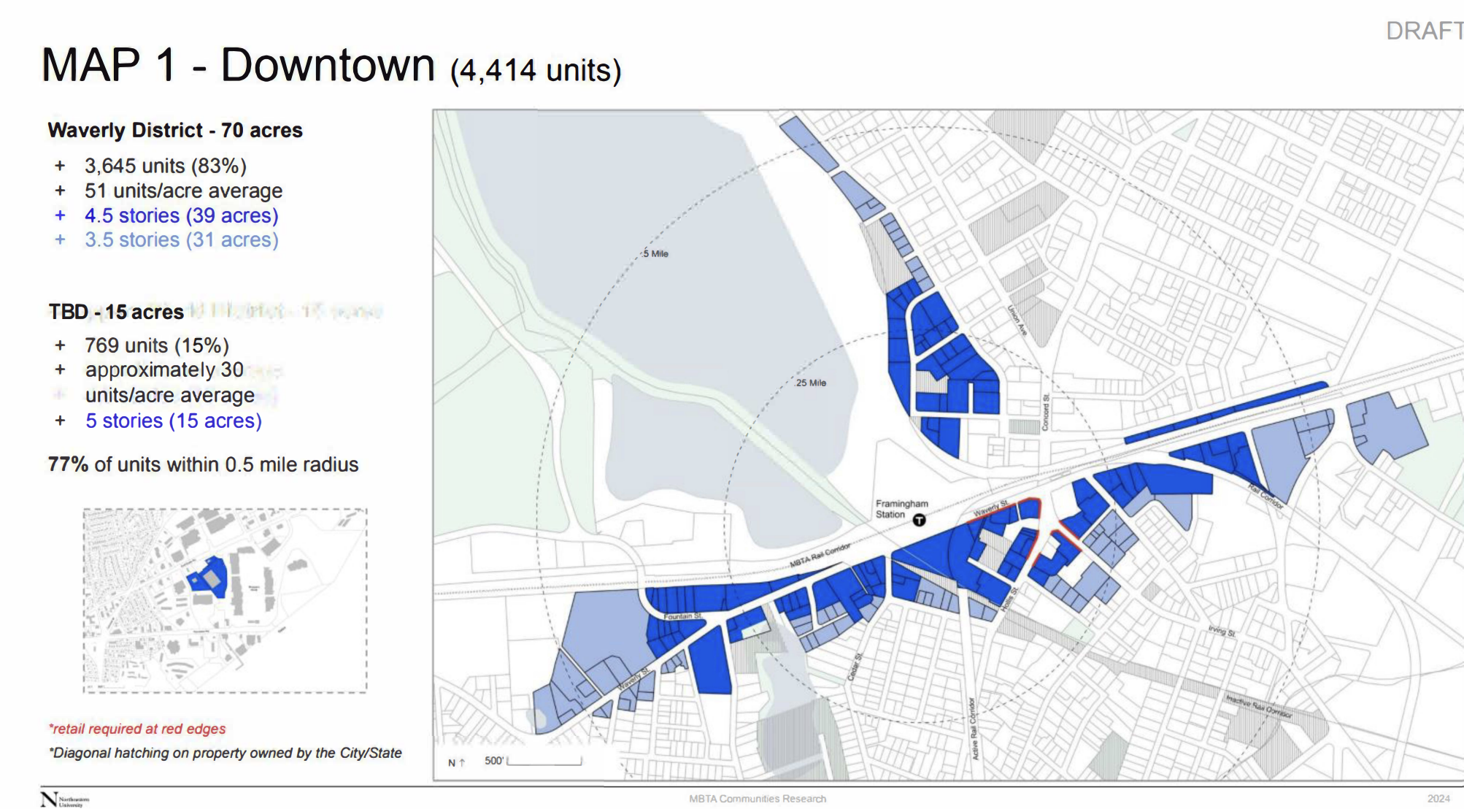Click '4.5 stories (39 acres)' legend text
The height and width of the screenshot is (809, 1464).
pyautogui.click(x=182, y=215)
